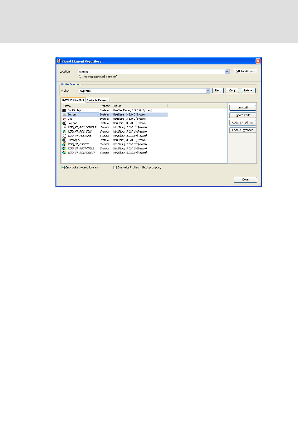Click the OK Button element icon
The image size is (298, 422).
[64, 115]
